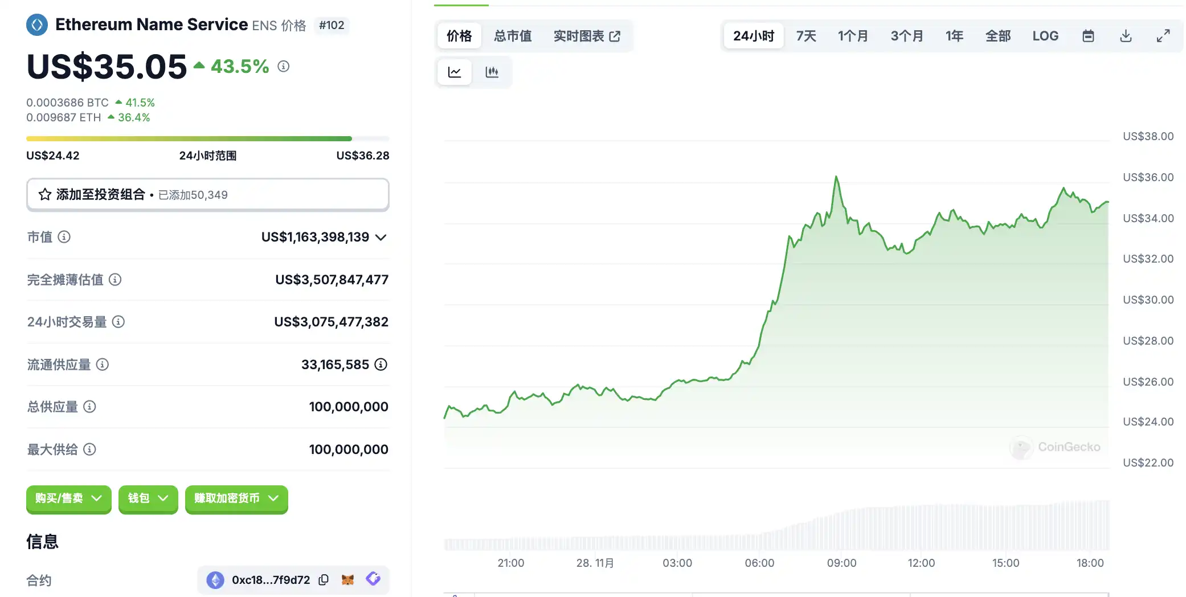
Task: Click the 24小时范围 price range bar
Action: (x=207, y=138)
